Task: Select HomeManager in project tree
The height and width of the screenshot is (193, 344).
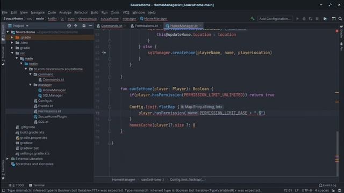Action: 54,90
